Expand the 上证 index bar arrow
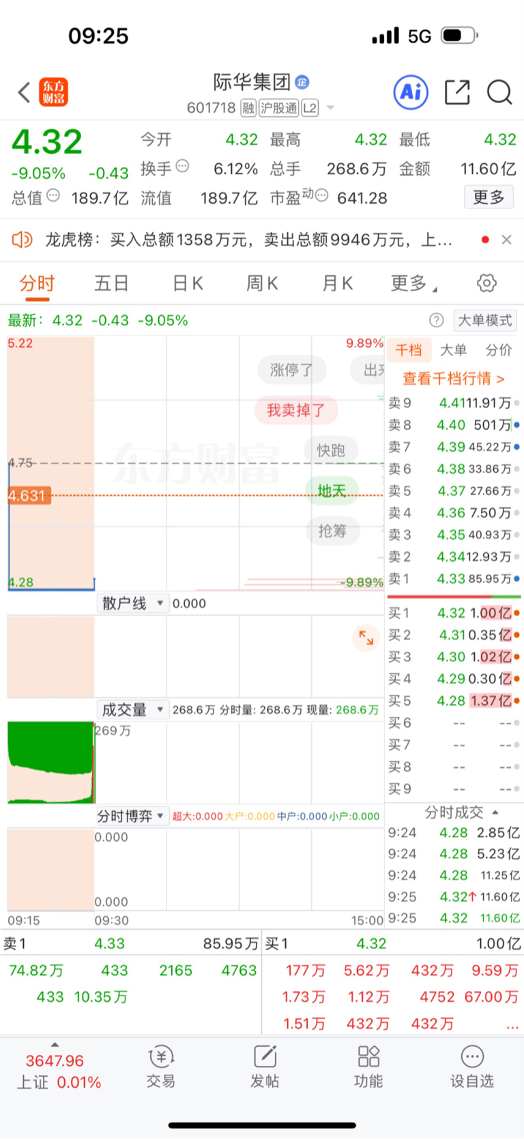524x1139 pixels. click(55, 1045)
